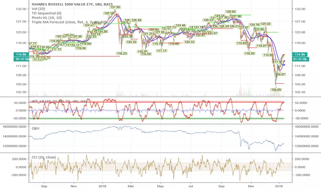The width and height of the screenshot is (321, 189).
Task: Select the 120.33 pivot label
Action: [189, 42]
